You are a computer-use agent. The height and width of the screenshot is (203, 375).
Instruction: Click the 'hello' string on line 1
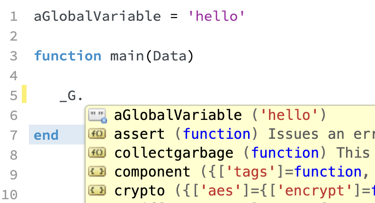click(x=216, y=17)
